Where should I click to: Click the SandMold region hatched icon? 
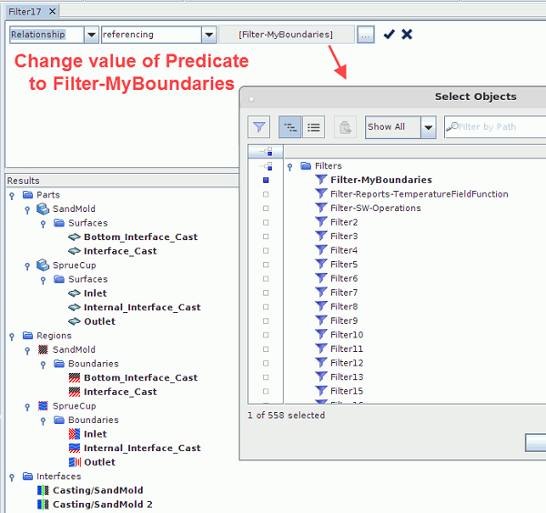click(x=43, y=349)
